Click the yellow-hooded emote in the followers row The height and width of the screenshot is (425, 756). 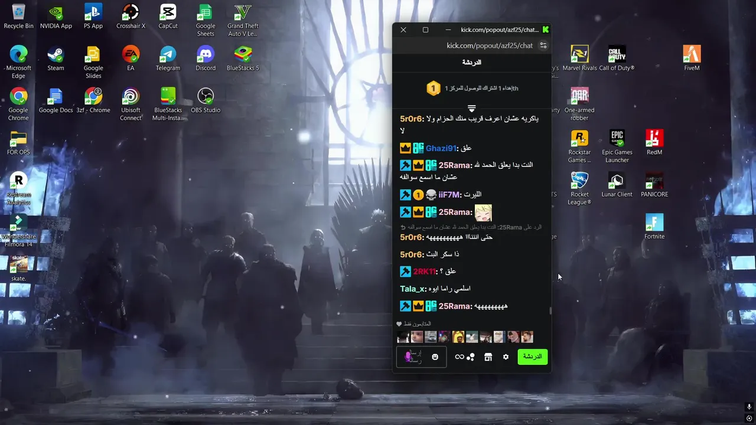point(458,337)
